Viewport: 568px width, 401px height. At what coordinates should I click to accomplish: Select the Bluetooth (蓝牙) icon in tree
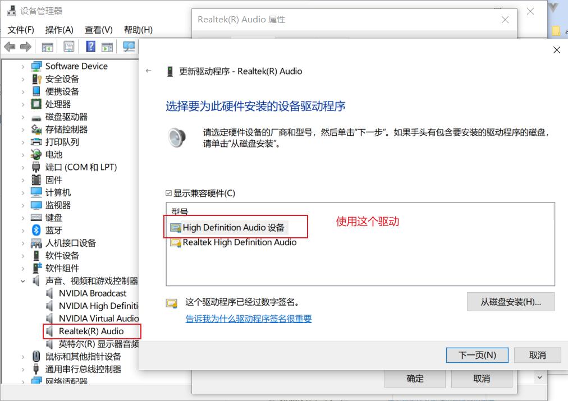coord(36,230)
